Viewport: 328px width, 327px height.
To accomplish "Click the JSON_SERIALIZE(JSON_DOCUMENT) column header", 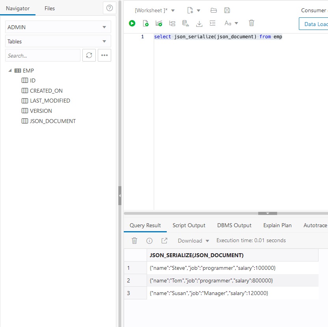I will click(233, 255).
